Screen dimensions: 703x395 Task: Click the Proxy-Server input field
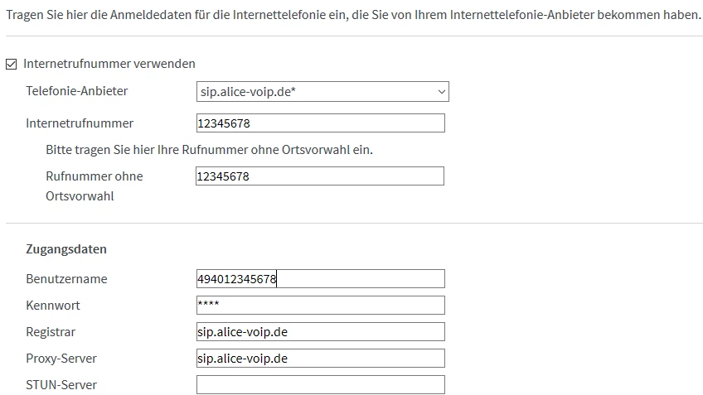(320, 359)
